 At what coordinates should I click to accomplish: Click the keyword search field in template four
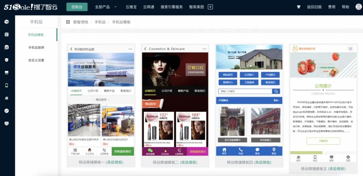[x=245, y=91]
